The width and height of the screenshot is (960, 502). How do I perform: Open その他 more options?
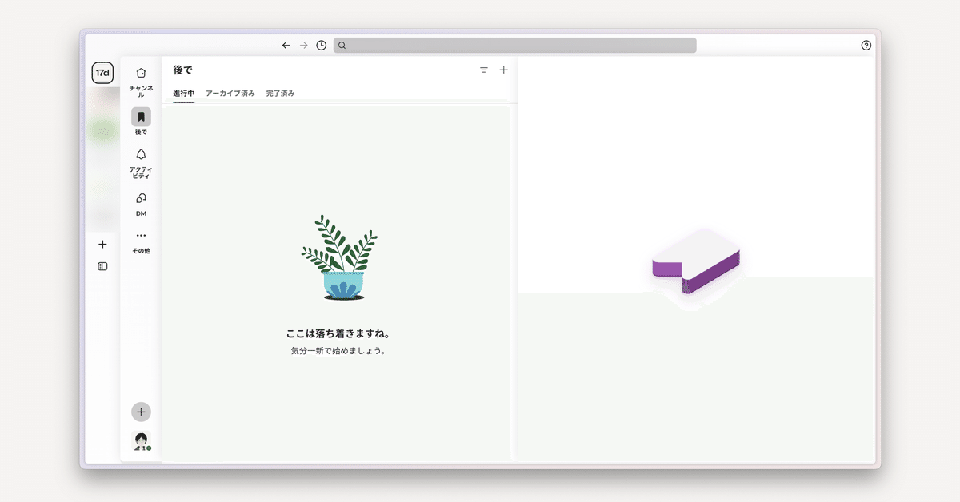pos(141,242)
